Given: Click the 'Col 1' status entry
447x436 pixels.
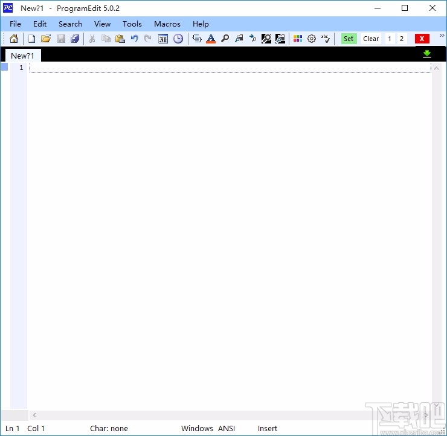Looking at the screenshot, I should pyautogui.click(x=36, y=428).
